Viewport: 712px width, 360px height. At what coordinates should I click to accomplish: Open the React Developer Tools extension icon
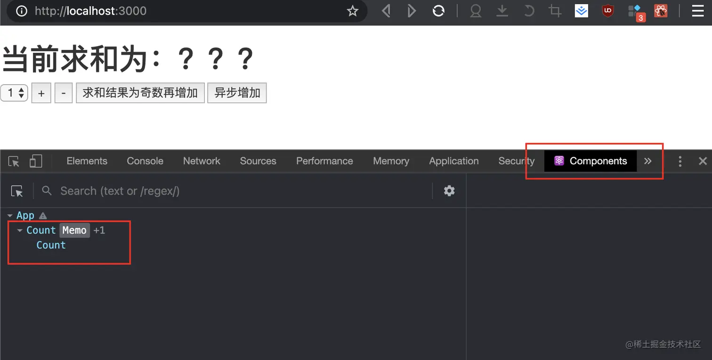pyautogui.click(x=661, y=11)
